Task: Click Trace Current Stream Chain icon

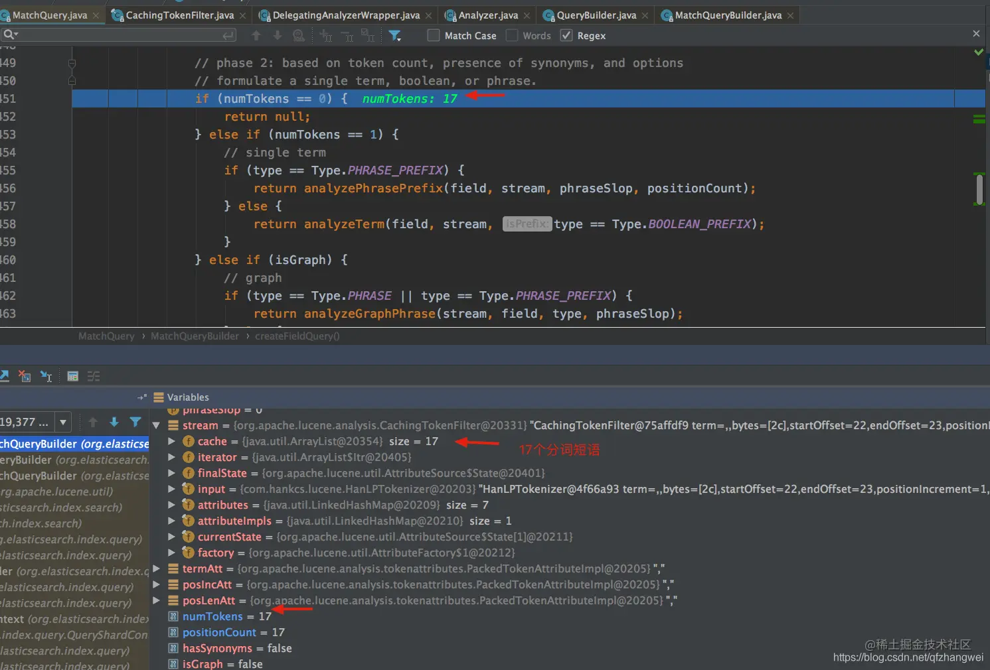Action: click(x=94, y=376)
